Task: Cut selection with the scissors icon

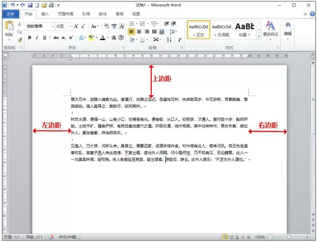Action: 19,24
